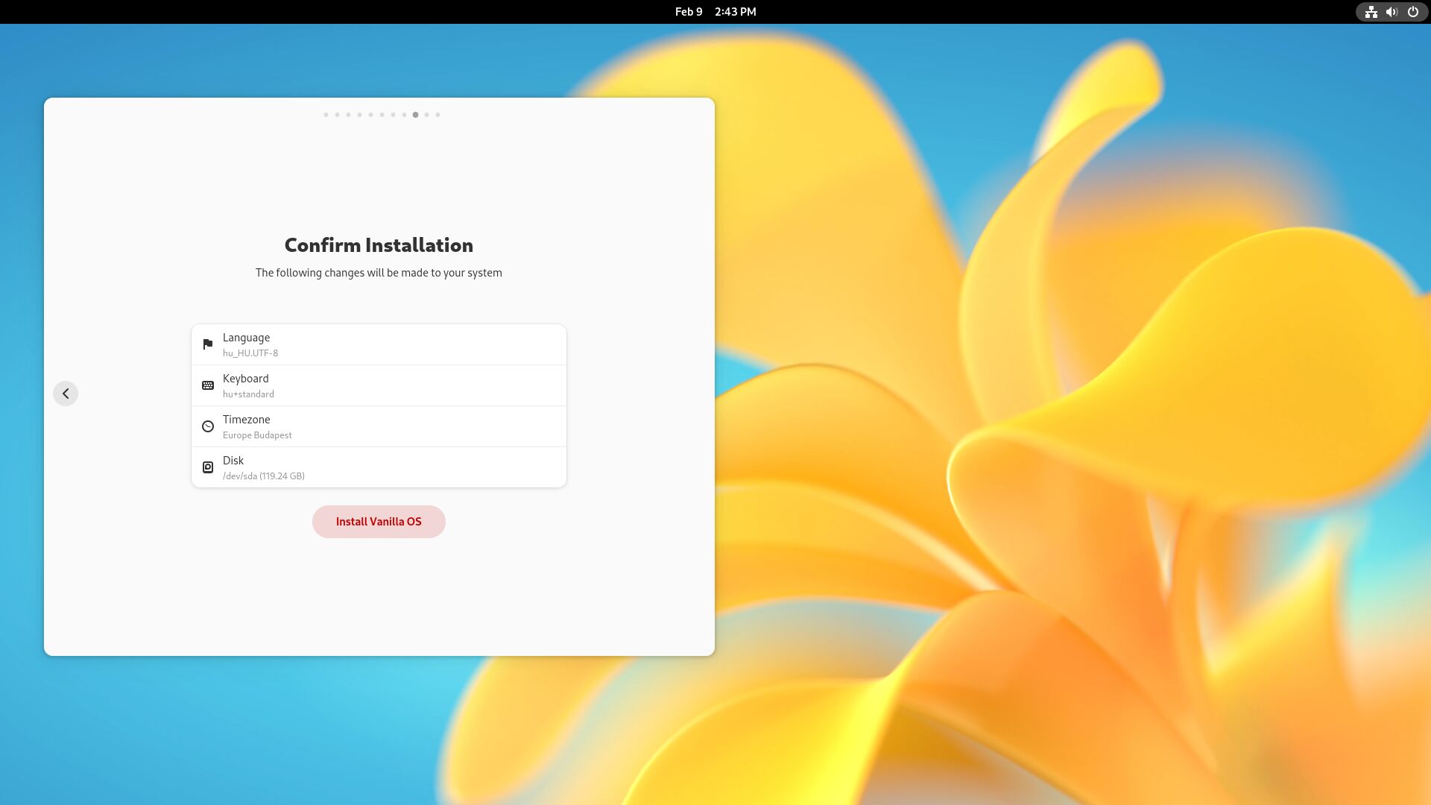Select the hu_HU.UTF-8 value

250,353
